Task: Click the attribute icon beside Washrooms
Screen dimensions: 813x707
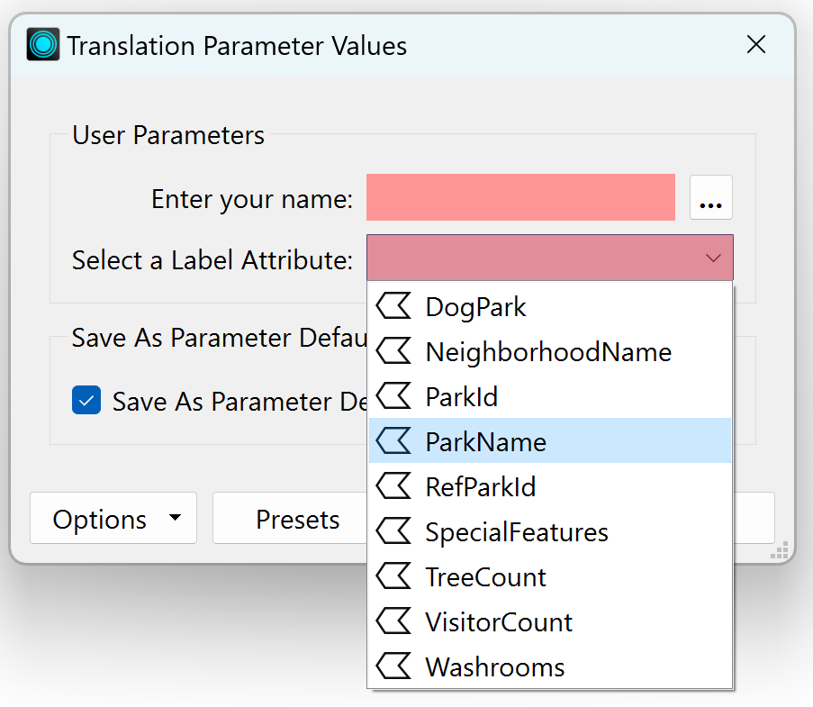Action: click(393, 666)
